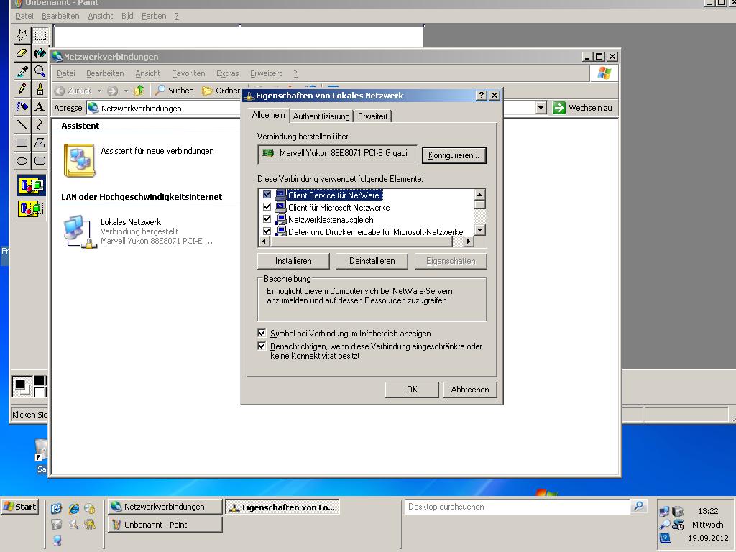736x552 pixels.
Task: Open the Bild menu in Paint
Action: pyautogui.click(x=127, y=16)
